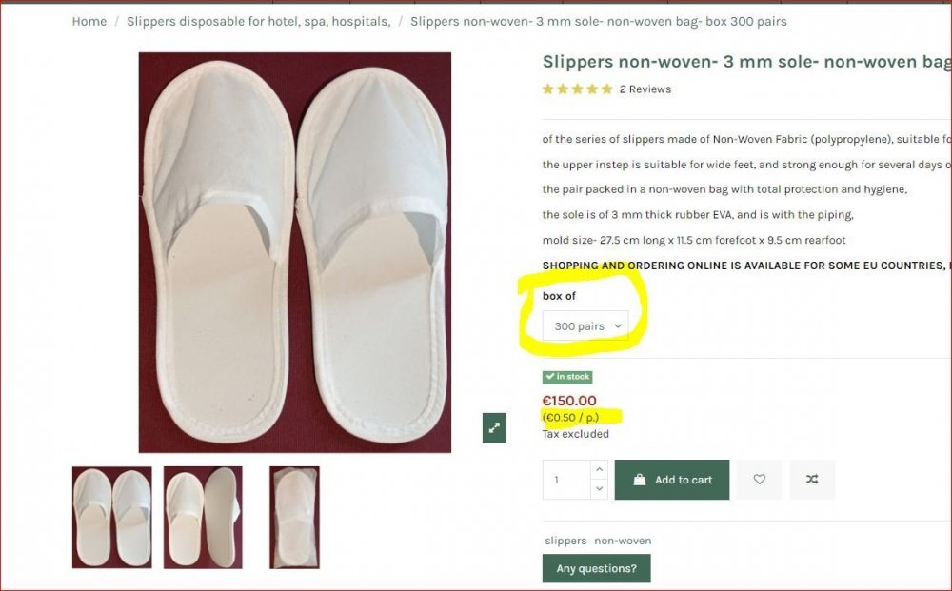Click the Add to cart button

coord(672,480)
